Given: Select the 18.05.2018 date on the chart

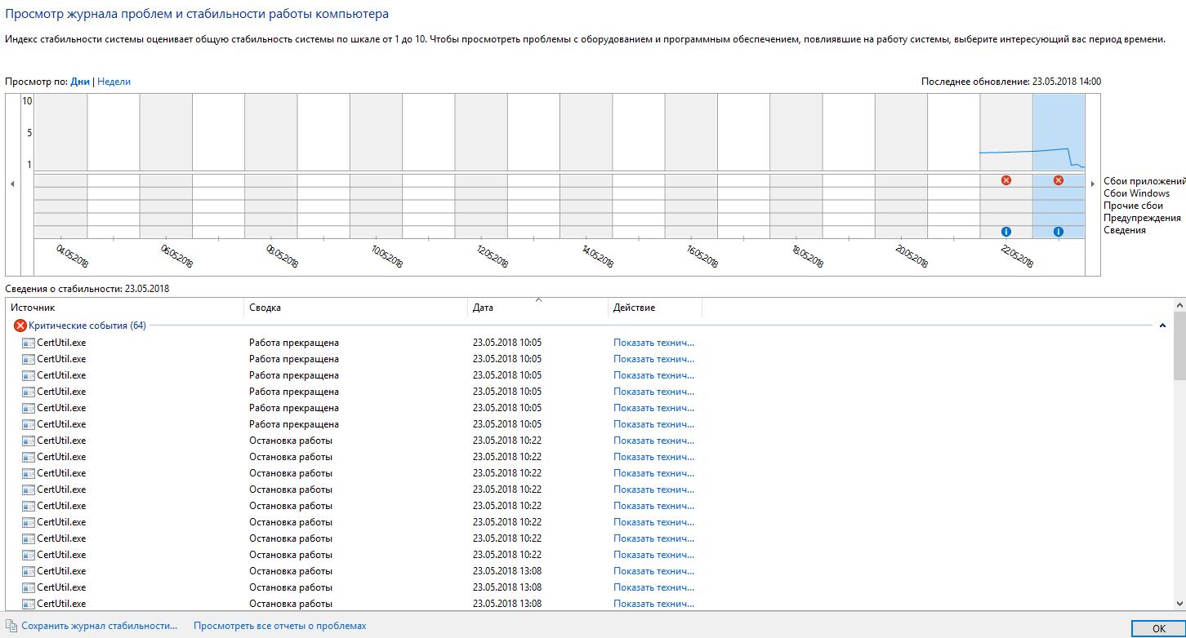Looking at the screenshot, I should tap(808, 255).
